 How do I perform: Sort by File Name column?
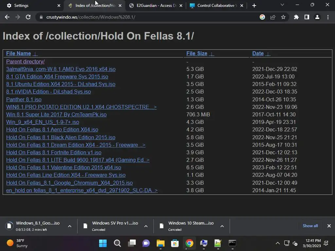point(19,53)
